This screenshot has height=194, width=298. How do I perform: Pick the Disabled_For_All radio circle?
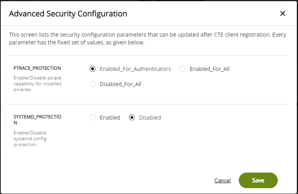pos(92,84)
